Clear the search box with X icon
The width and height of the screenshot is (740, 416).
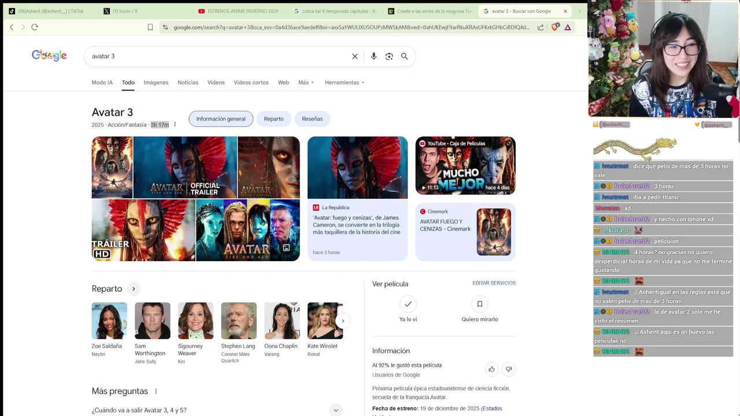(355, 56)
